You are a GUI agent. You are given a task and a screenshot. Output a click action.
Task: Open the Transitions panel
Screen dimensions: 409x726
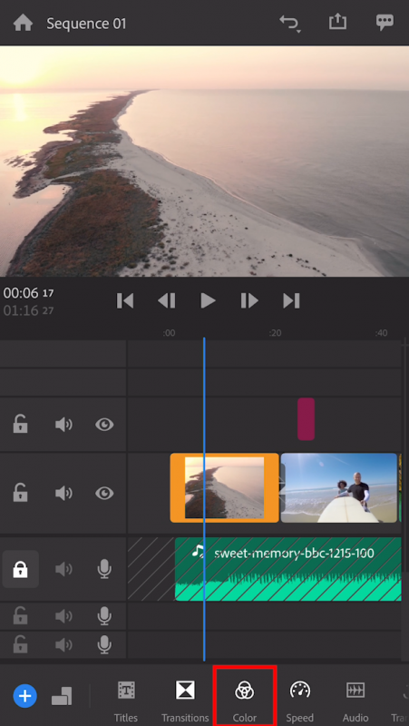click(185, 701)
